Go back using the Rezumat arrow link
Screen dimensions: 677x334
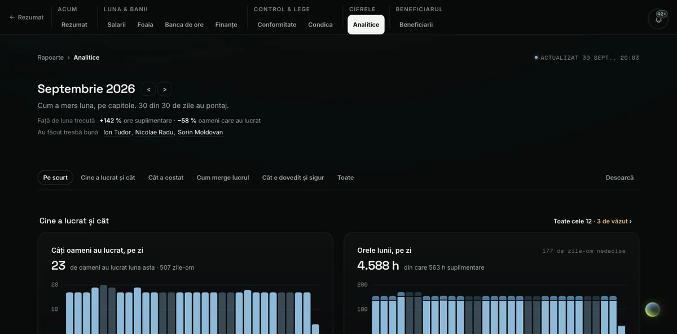27,17
